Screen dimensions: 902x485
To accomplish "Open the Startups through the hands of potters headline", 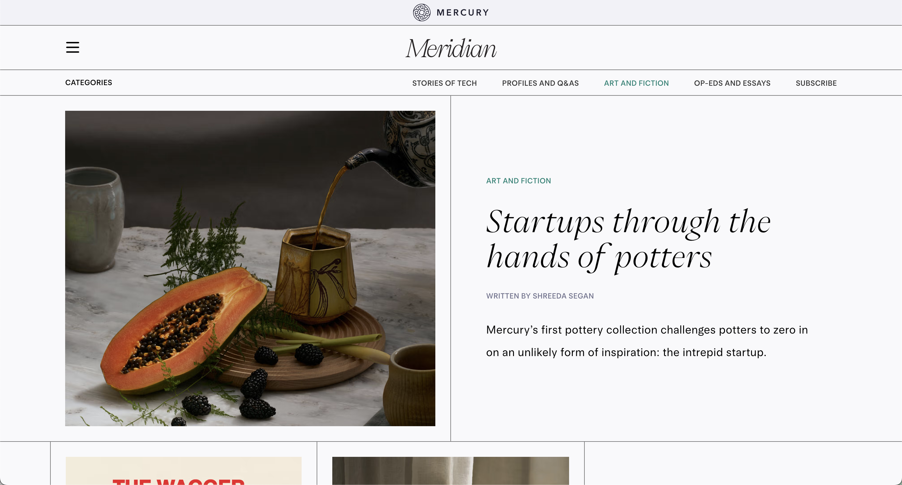I will click(x=628, y=239).
